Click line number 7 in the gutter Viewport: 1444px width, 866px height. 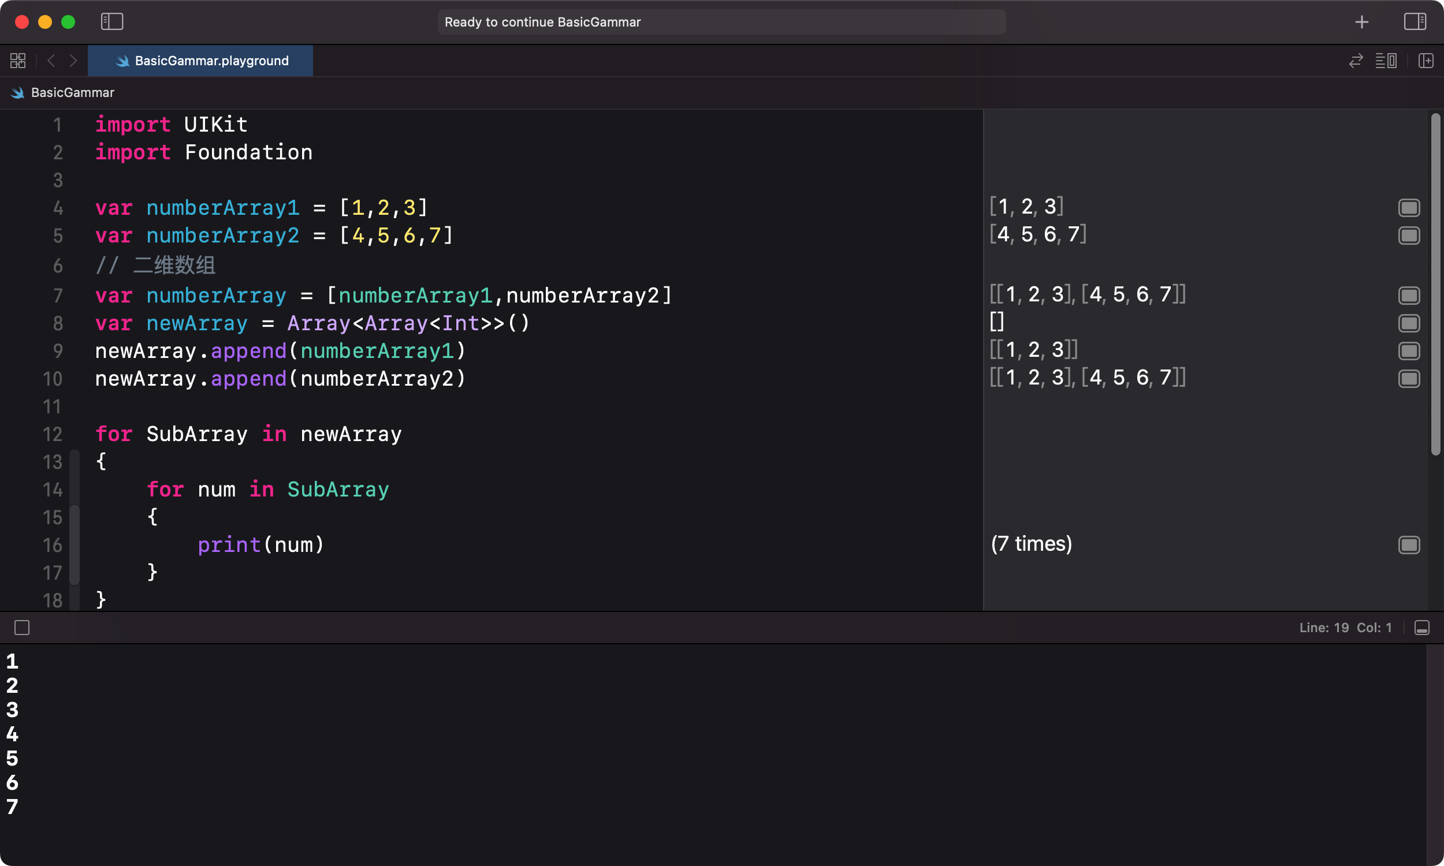pyautogui.click(x=58, y=295)
